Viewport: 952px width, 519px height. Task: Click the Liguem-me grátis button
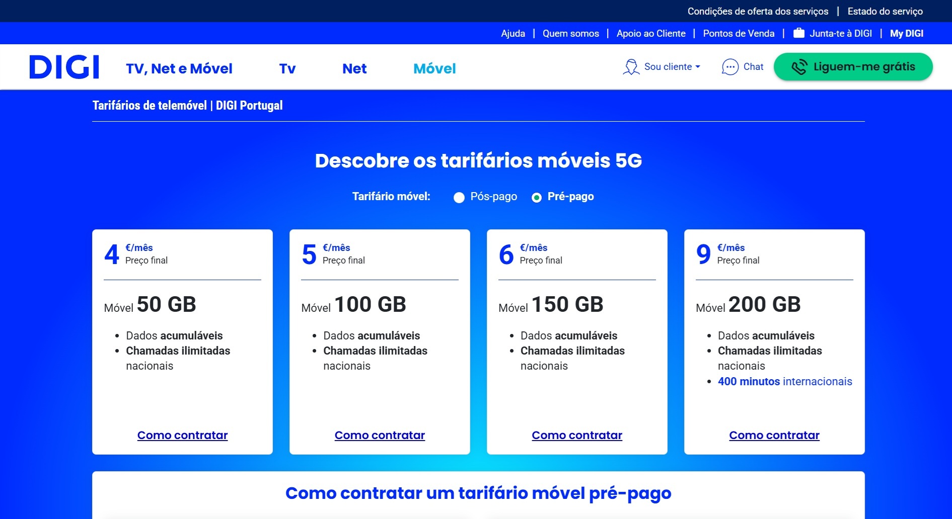point(853,66)
